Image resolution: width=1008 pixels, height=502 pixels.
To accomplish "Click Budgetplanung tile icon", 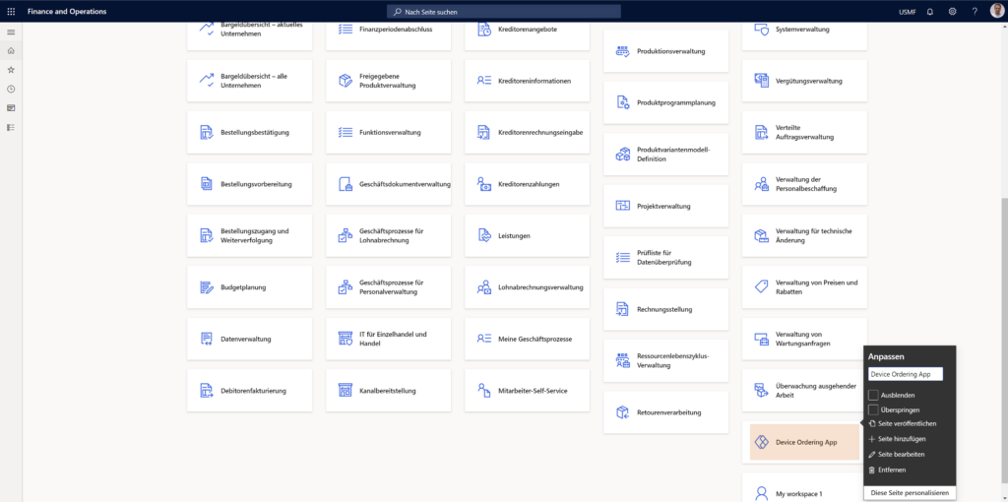I will (207, 287).
